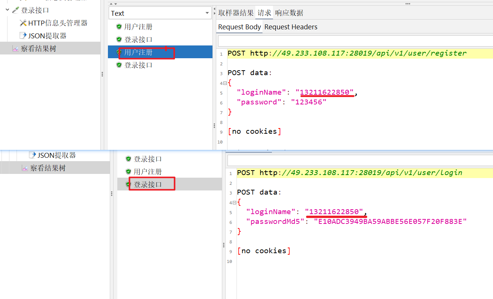Image resolution: width=493 pixels, height=299 pixels.
Task: Click shield icon of 用户注册 in login capture
Action: pyautogui.click(x=128, y=172)
